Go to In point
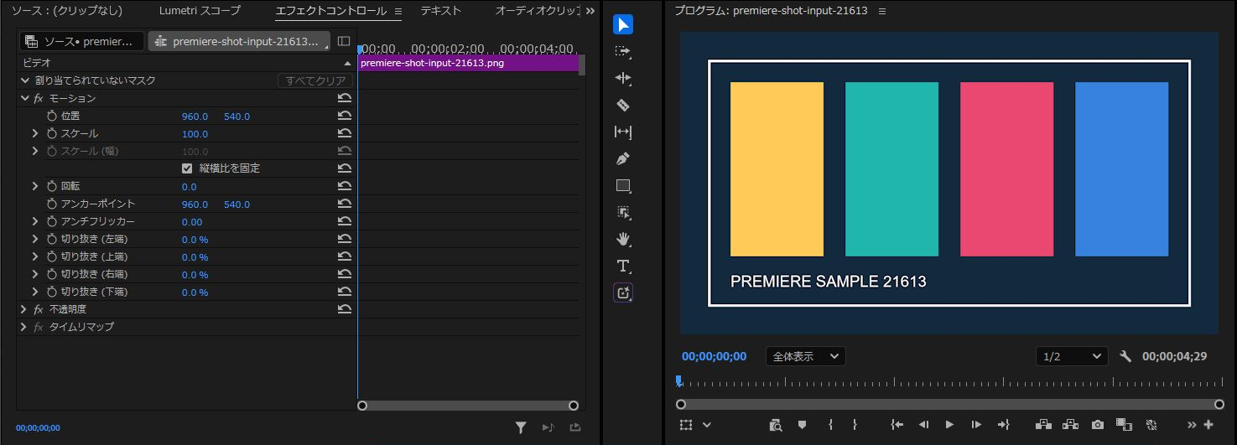This screenshot has height=445, width=1237. pos(897,425)
